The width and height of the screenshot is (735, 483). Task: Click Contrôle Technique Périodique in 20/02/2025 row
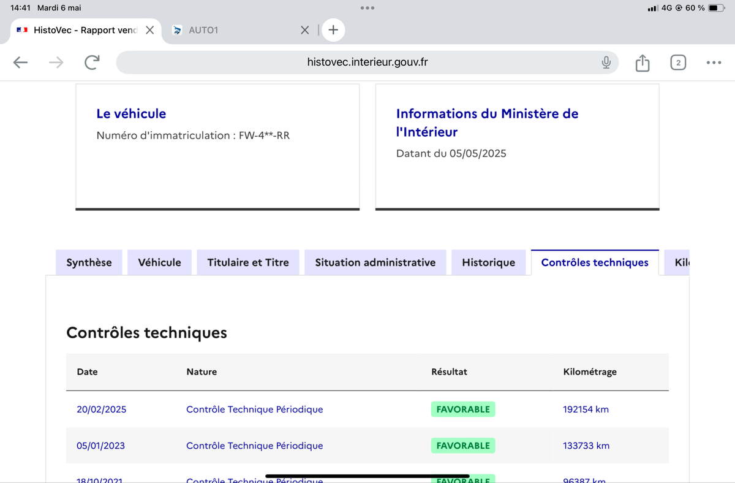255,409
